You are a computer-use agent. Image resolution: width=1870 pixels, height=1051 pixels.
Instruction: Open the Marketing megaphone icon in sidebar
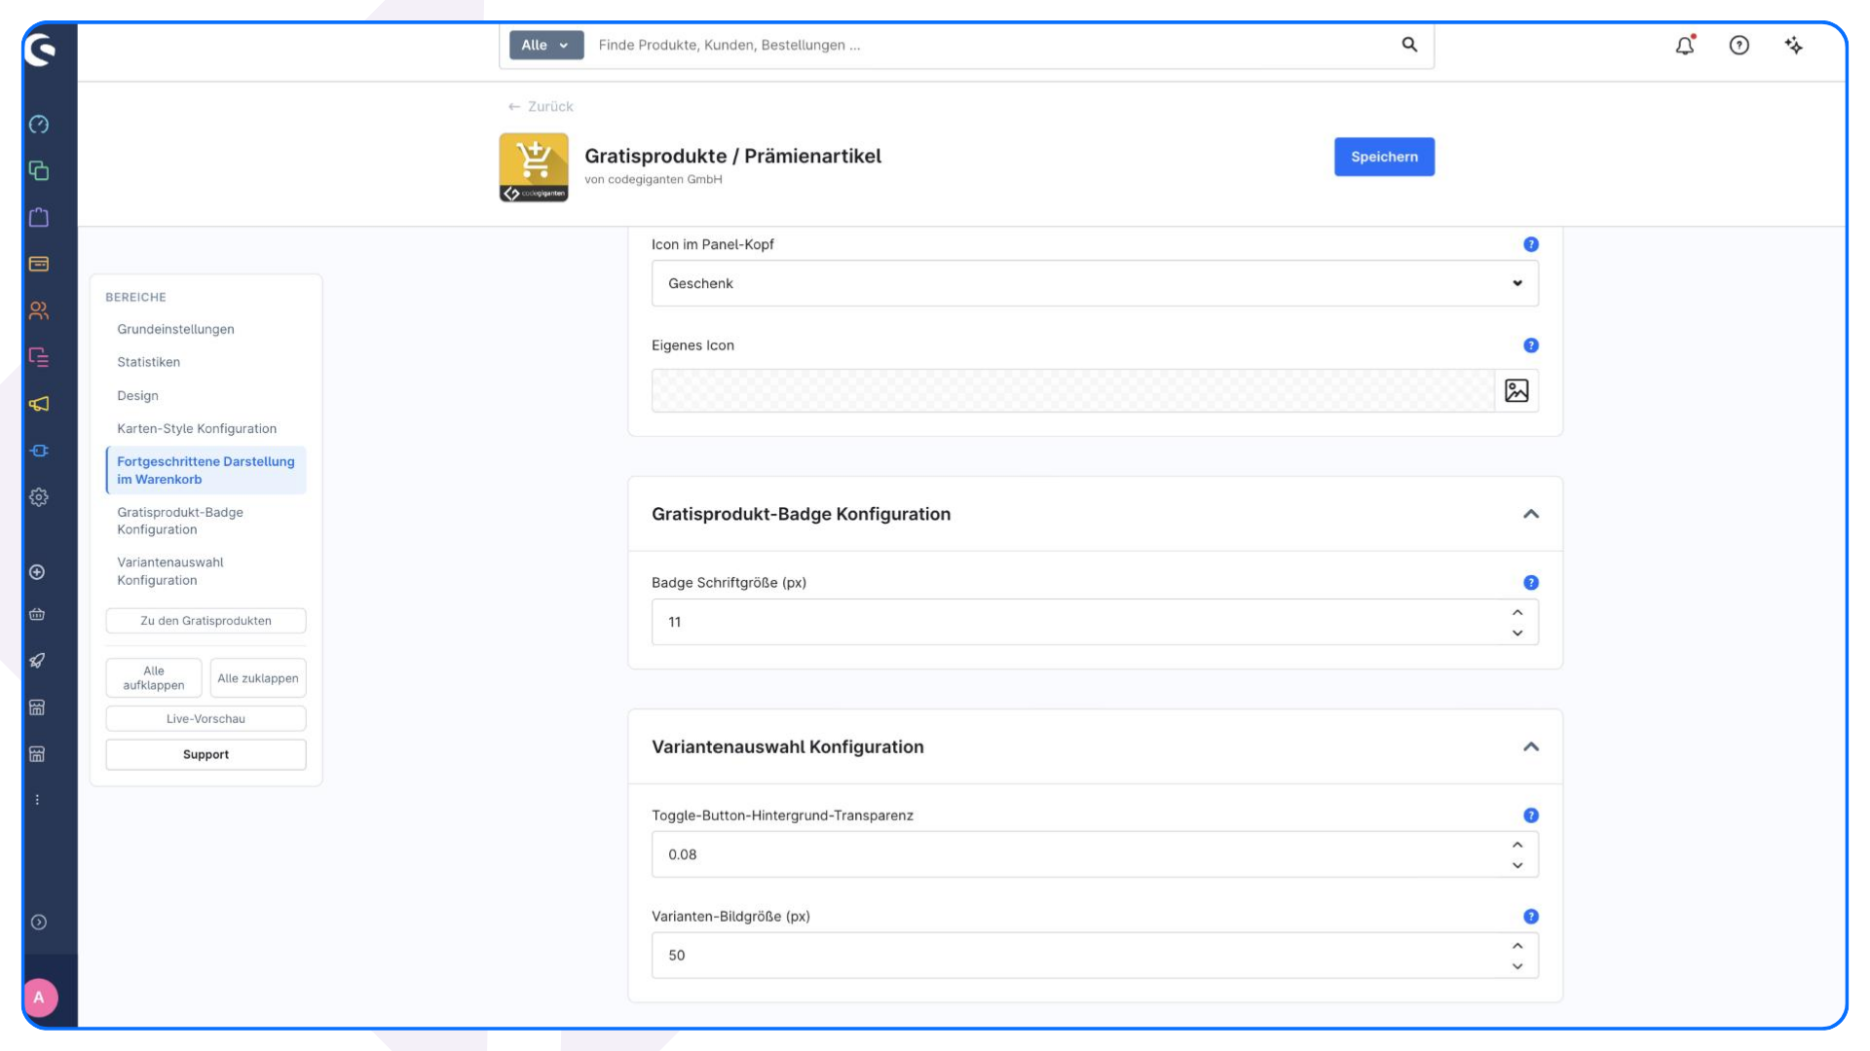(x=39, y=404)
